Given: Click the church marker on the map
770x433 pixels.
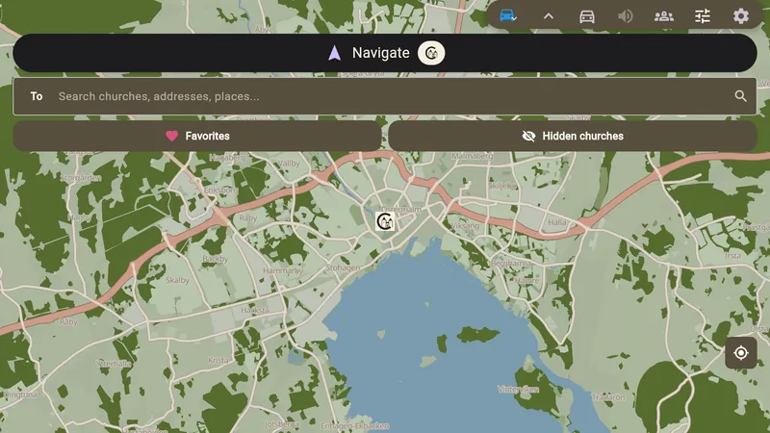Looking at the screenshot, I should pyautogui.click(x=385, y=221).
